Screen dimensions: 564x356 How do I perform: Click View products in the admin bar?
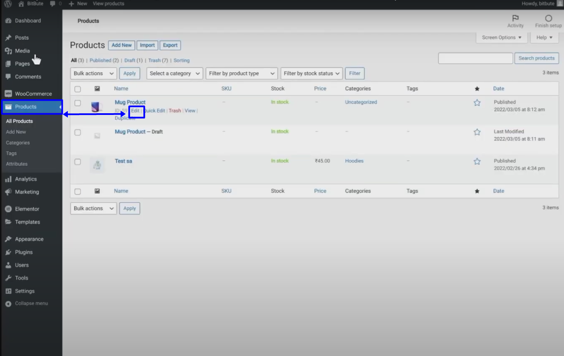(x=108, y=3)
